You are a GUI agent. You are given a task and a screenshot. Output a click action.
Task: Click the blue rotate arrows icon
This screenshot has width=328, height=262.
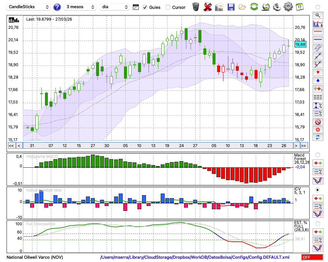point(318,138)
